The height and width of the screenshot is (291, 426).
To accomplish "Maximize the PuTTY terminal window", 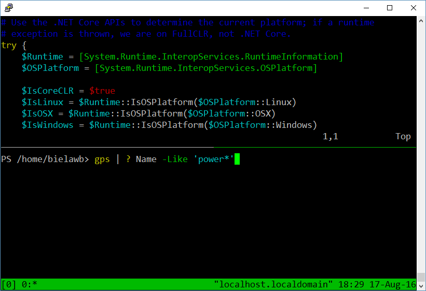I will (390, 8).
